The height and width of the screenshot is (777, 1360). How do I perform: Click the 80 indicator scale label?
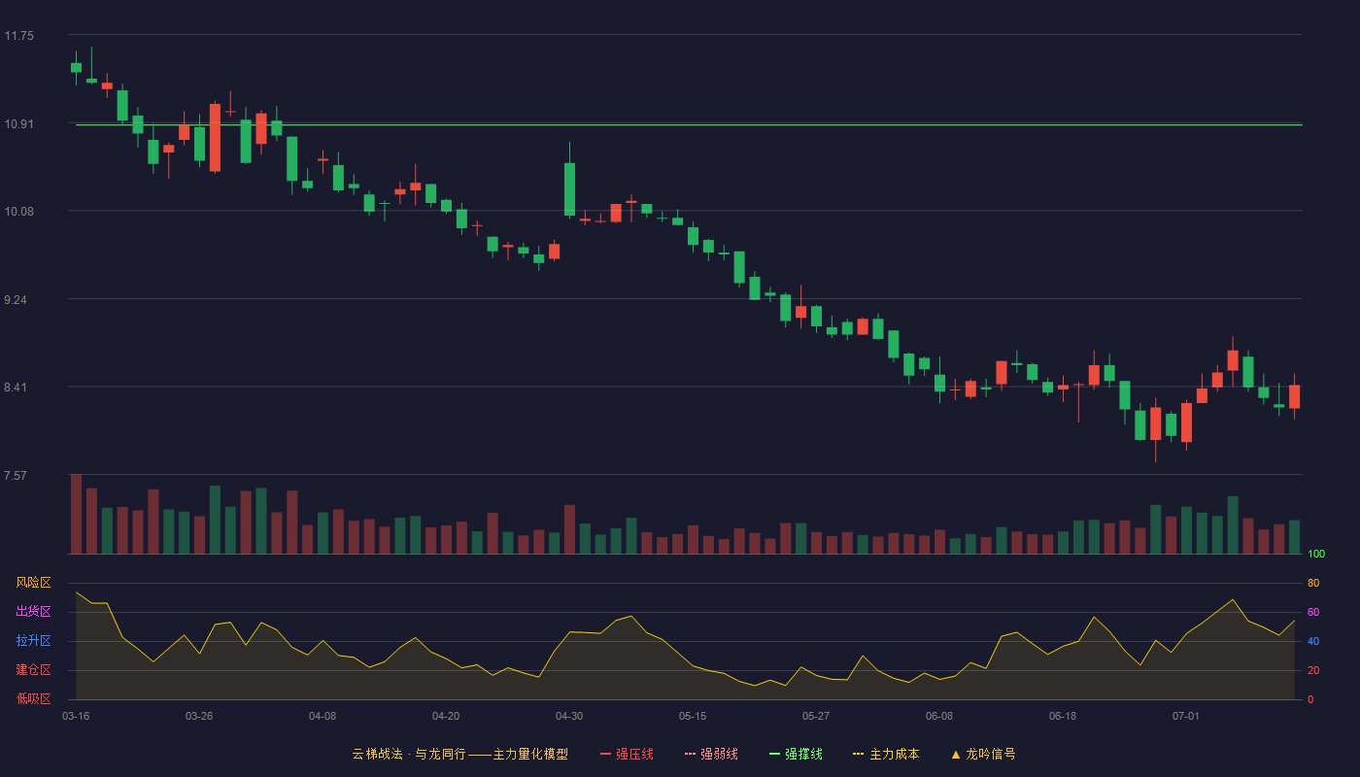pyautogui.click(x=1313, y=584)
